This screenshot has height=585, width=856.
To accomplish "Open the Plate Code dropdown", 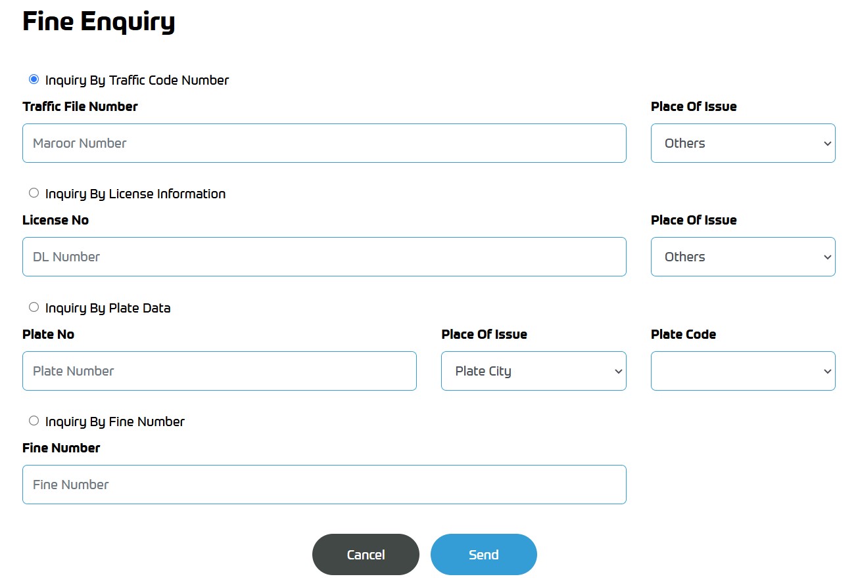I will 743,371.
